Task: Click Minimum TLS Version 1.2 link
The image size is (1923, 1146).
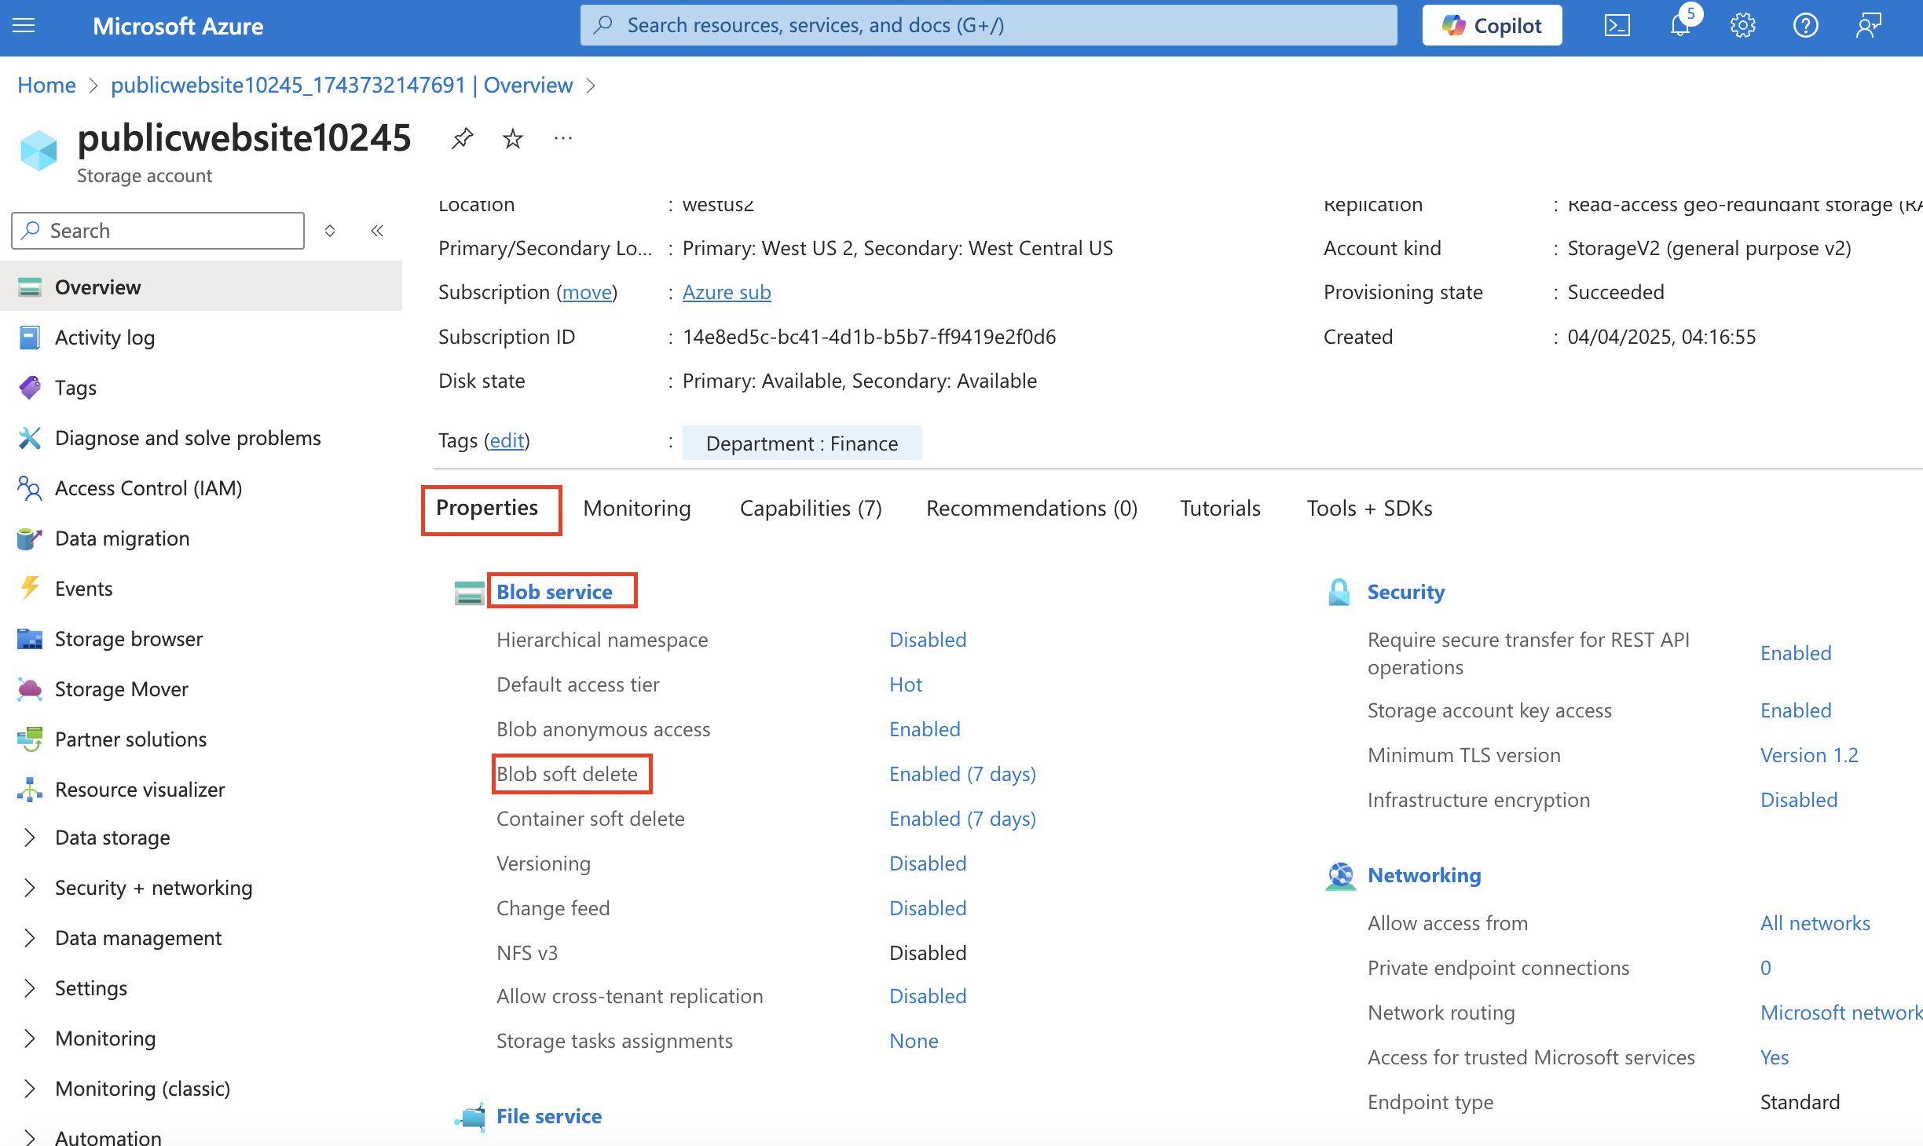Action: point(1809,755)
